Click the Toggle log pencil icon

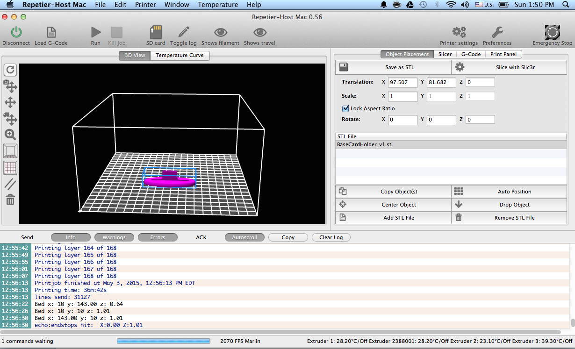click(x=183, y=32)
